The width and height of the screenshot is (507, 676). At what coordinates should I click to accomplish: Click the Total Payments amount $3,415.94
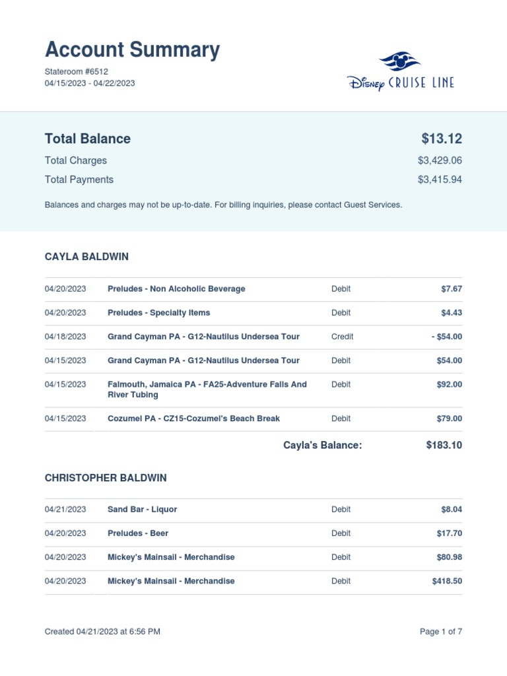click(x=440, y=180)
